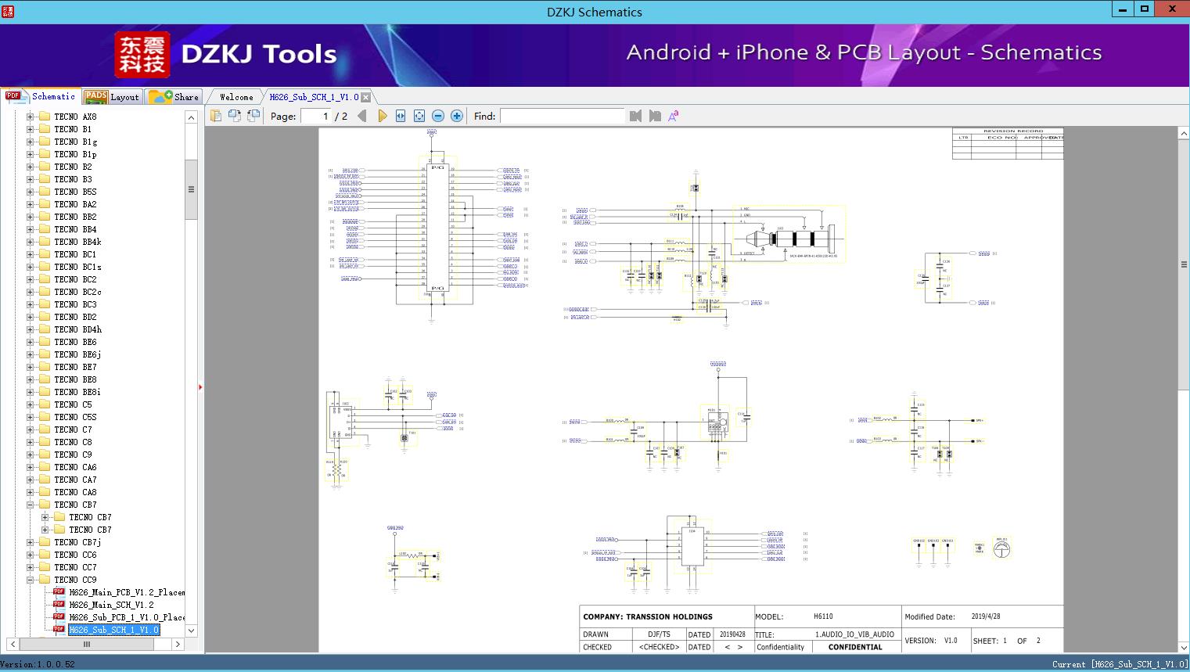Click the app icon in the title bar
The width and height of the screenshot is (1190, 672).
[9, 12]
